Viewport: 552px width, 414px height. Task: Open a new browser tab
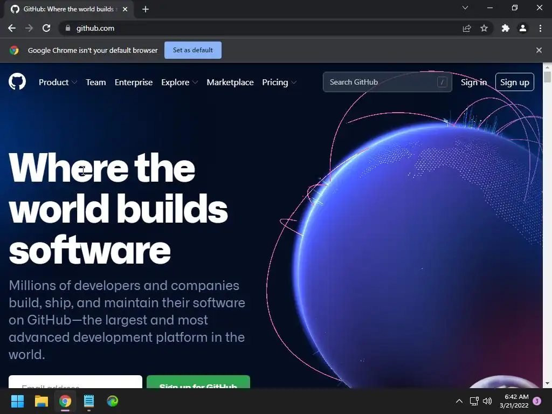pos(146,9)
